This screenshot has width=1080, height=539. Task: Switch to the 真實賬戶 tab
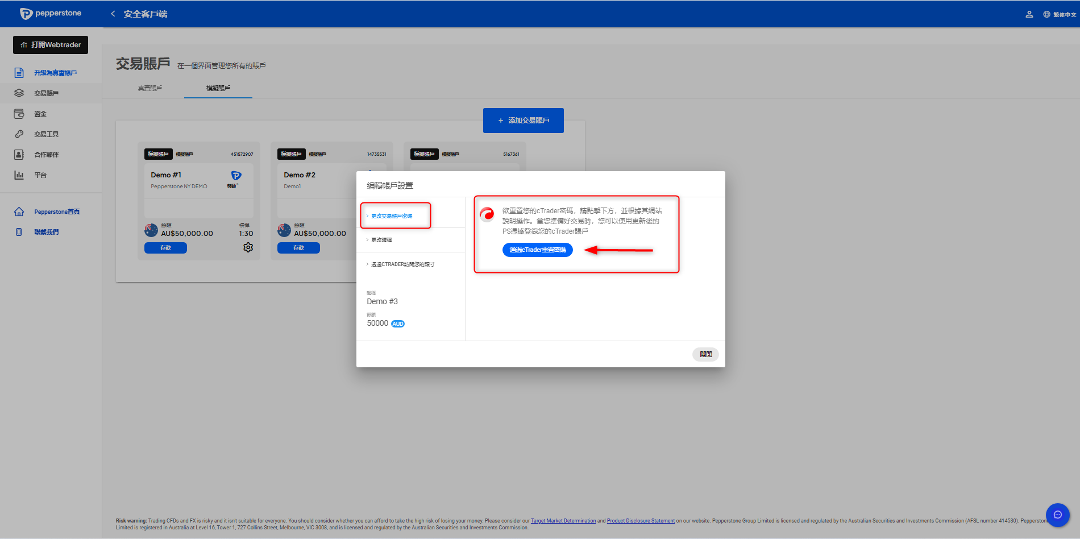click(150, 88)
